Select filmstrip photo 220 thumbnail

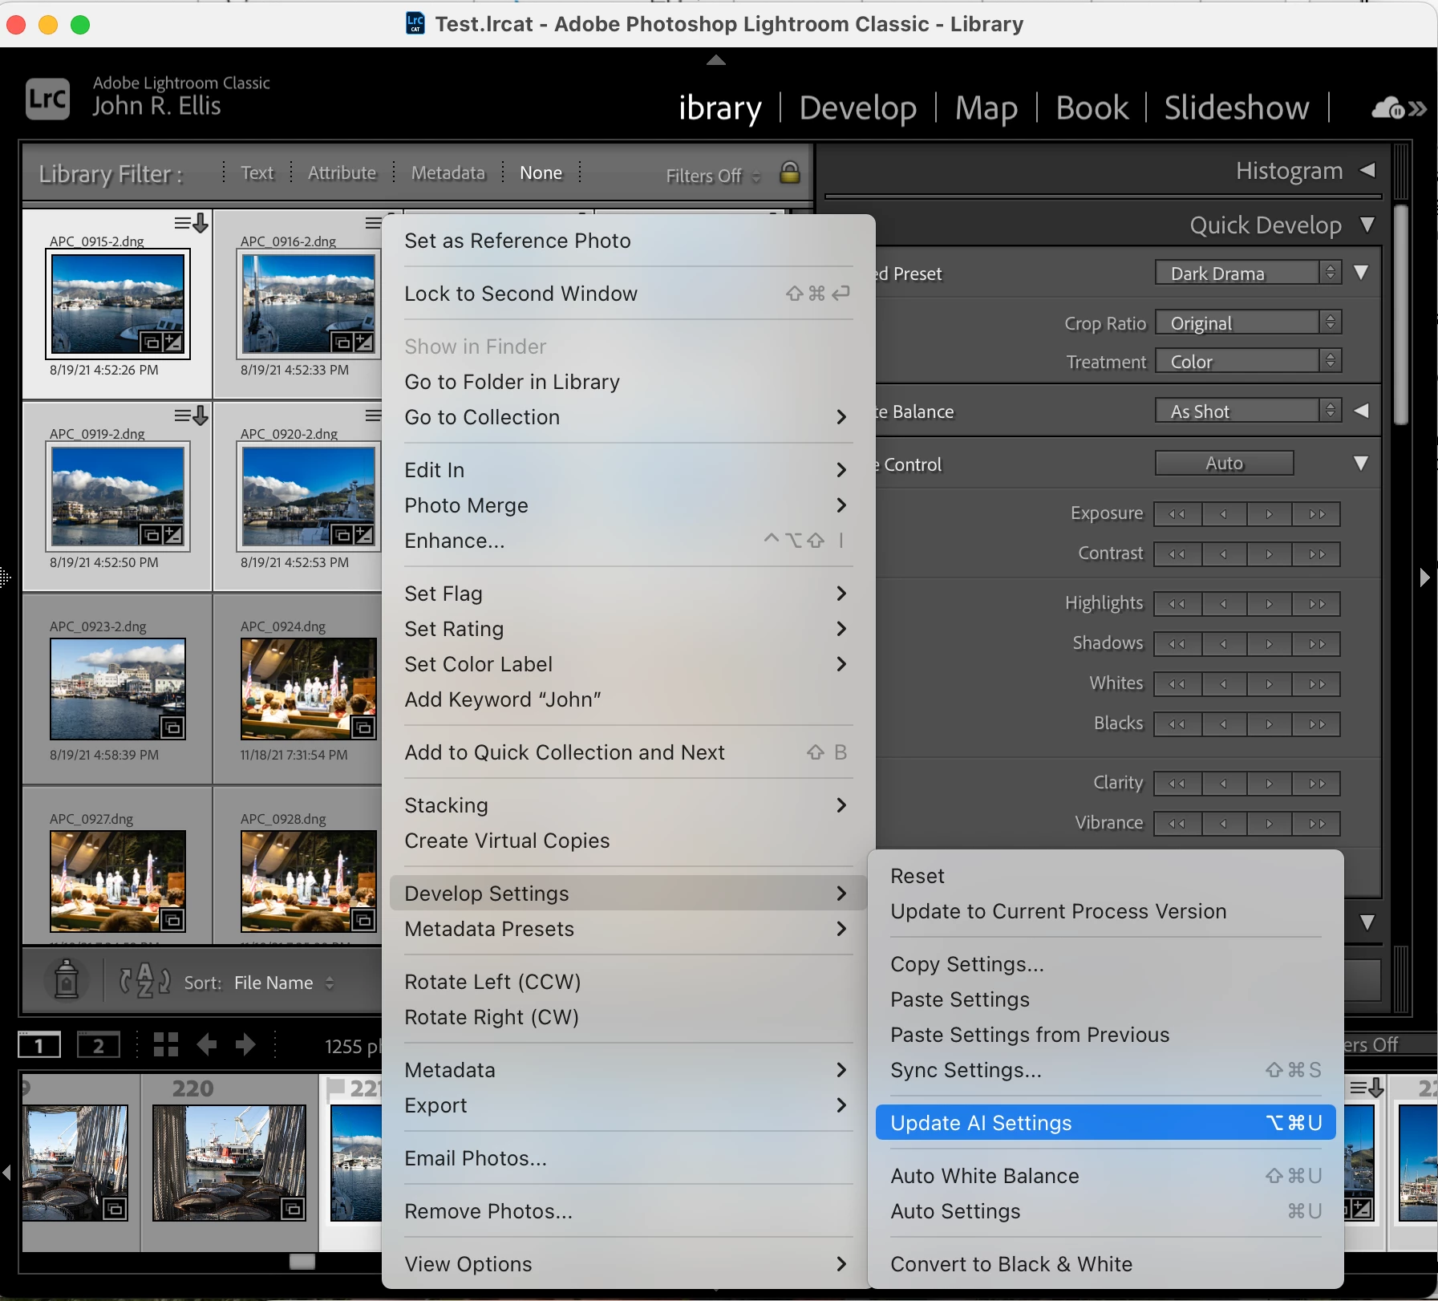coord(229,1163)
